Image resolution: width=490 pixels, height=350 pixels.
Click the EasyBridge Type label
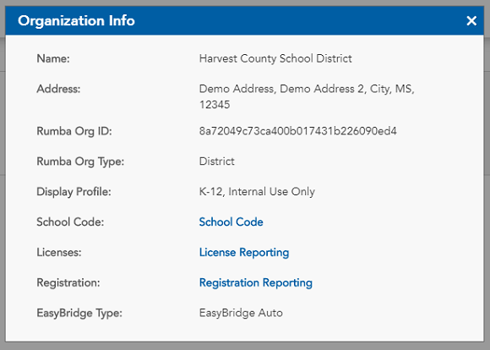click(x=79, y=313)
